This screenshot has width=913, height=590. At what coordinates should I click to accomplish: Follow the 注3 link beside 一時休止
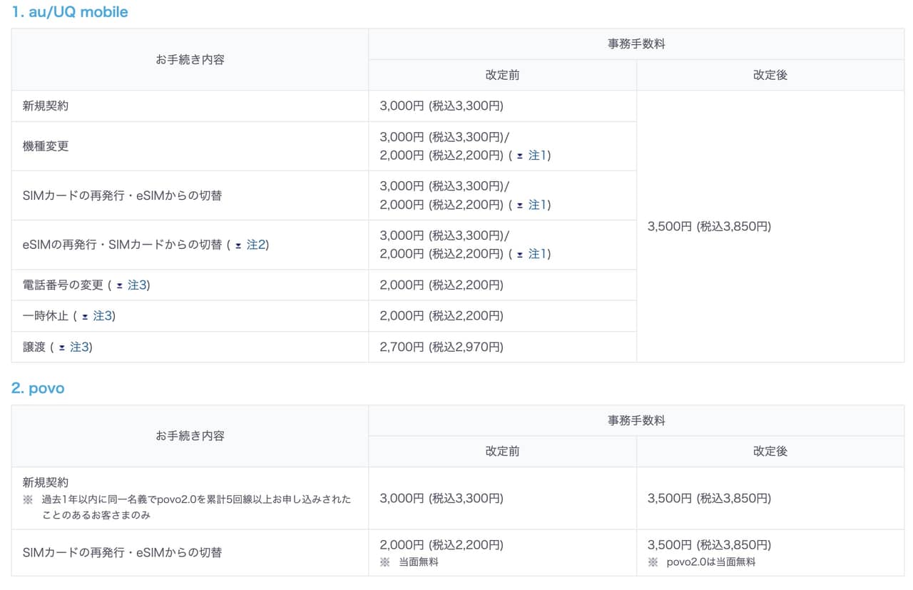pos(103,316)
